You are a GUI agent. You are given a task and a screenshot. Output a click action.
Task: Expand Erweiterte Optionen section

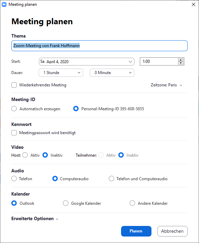(x=35, y=219)
